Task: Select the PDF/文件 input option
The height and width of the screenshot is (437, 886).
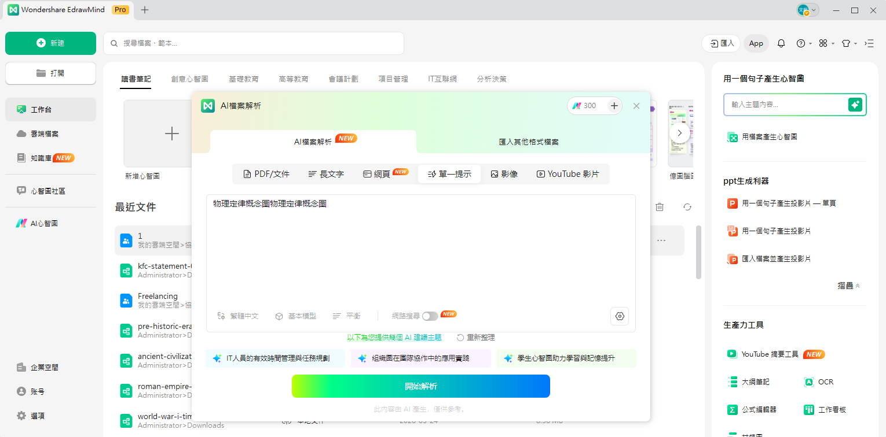Action: click(x=266, y=173)
